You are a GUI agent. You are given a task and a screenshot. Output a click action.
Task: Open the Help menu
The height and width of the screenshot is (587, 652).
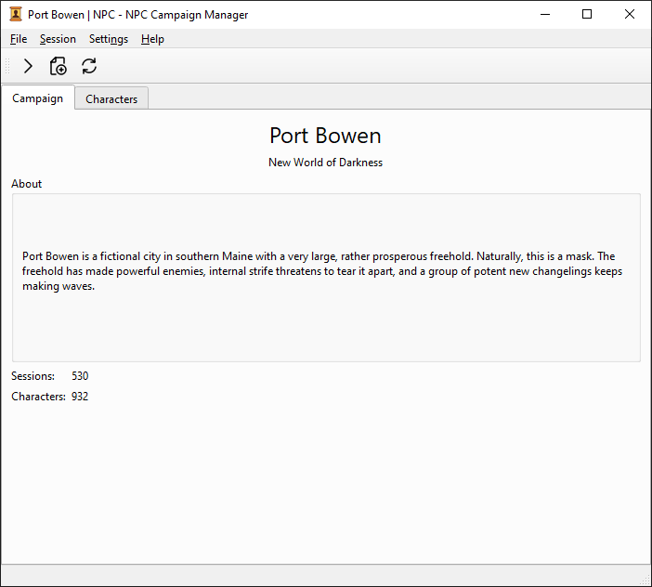[x=152, y=39]
